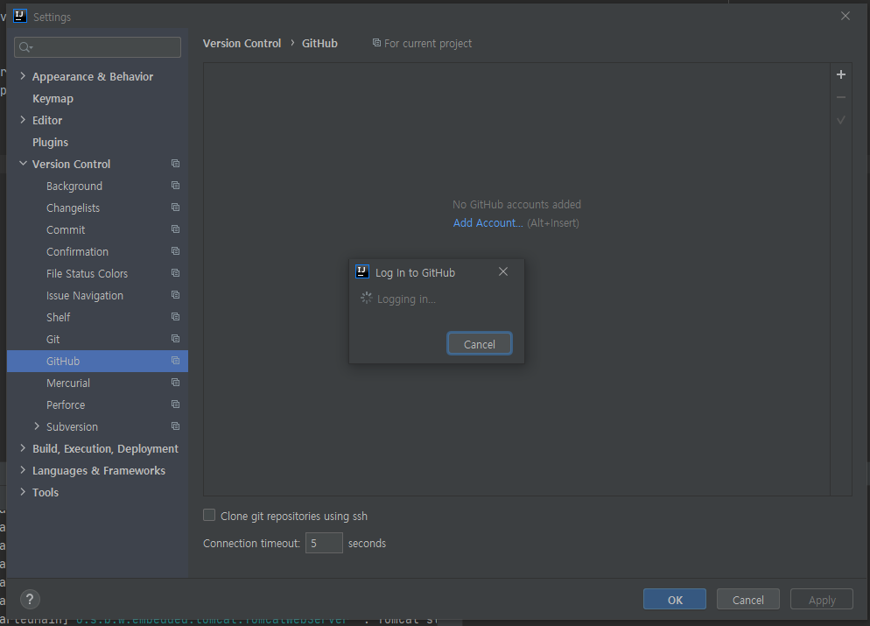
Task: Click project-level icon beside Confirmation
Action: (x=175, y=251)
